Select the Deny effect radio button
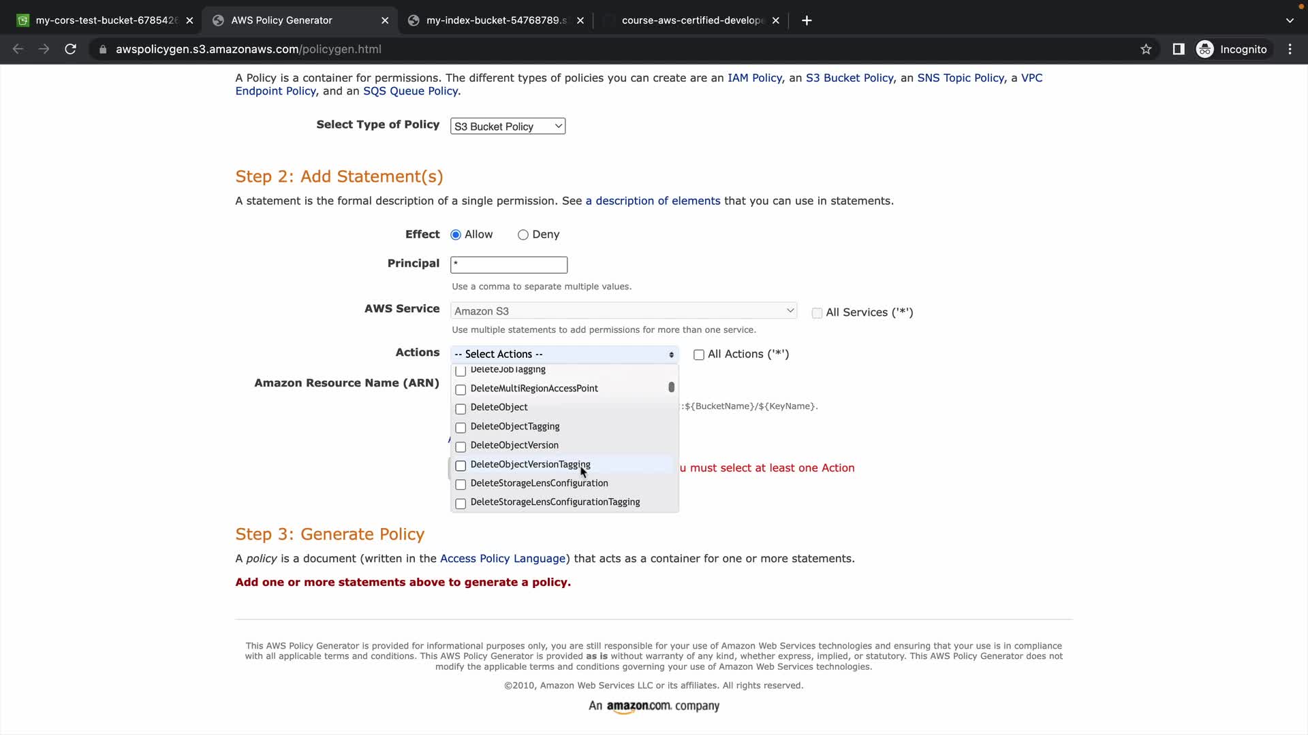This screenshot has height=735, width=1308. click(523, 235)
